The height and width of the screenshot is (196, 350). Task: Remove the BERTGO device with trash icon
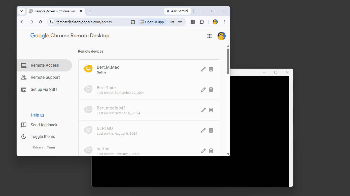pos(211,130)
